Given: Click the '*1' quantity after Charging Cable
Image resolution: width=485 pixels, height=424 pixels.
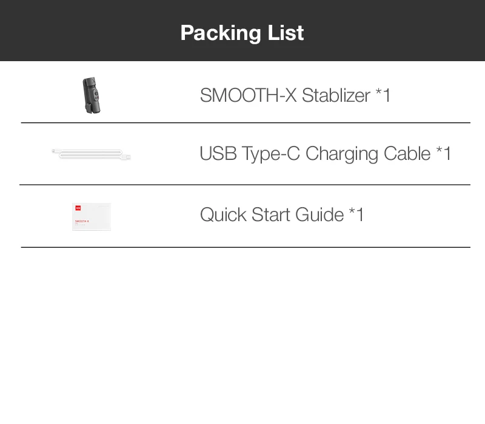Looking at the screenshot, I should tap(444, 154).
